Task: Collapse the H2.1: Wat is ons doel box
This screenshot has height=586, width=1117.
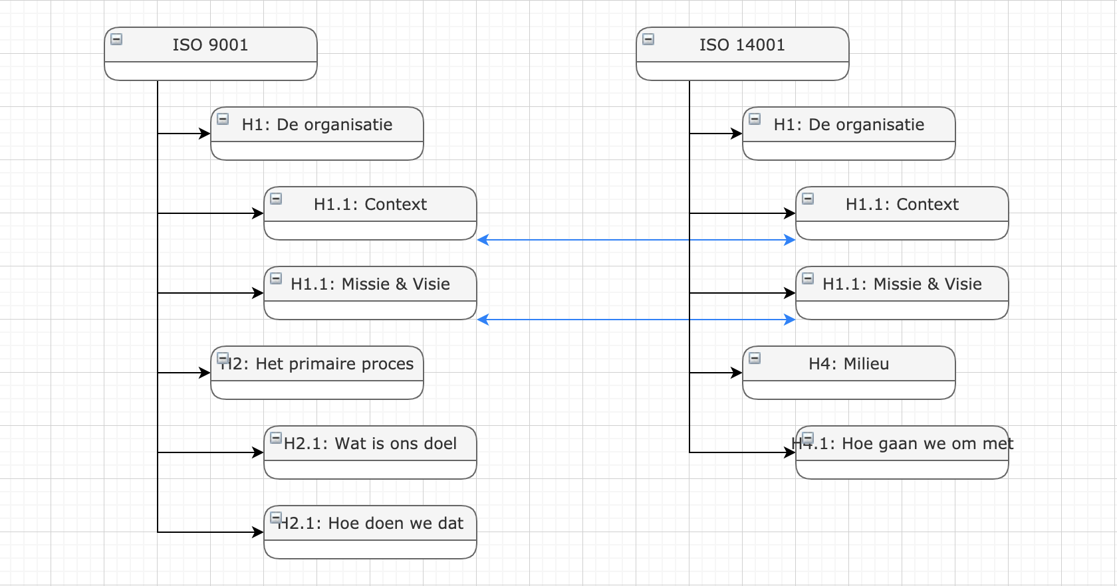Action: (276, 438)
